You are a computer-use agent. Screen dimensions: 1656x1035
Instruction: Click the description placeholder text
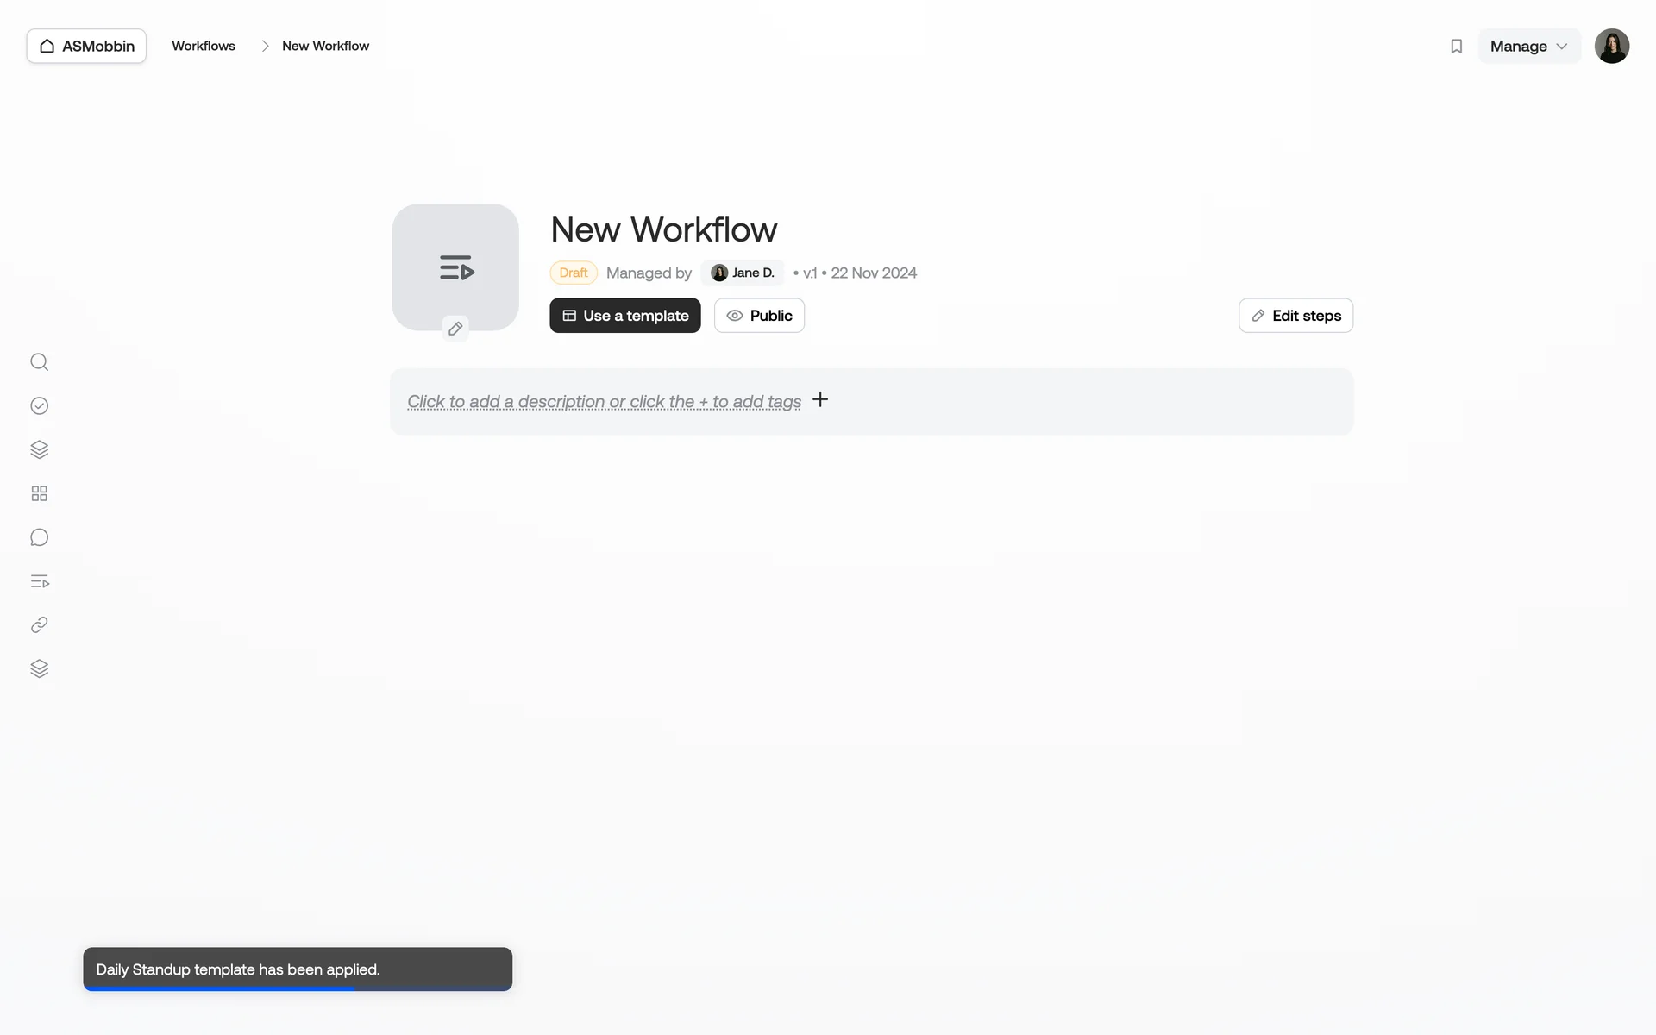pyautogui.click(x=604, y=402)
